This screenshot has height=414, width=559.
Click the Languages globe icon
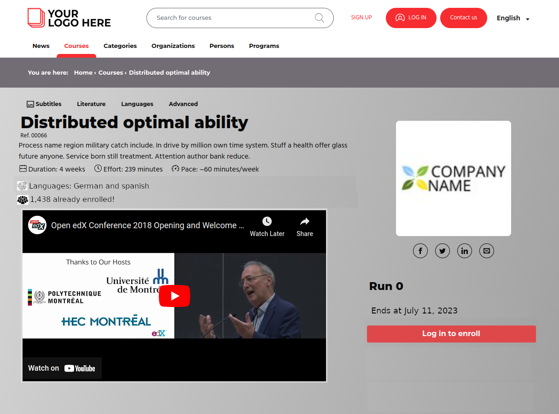[22, 186]
